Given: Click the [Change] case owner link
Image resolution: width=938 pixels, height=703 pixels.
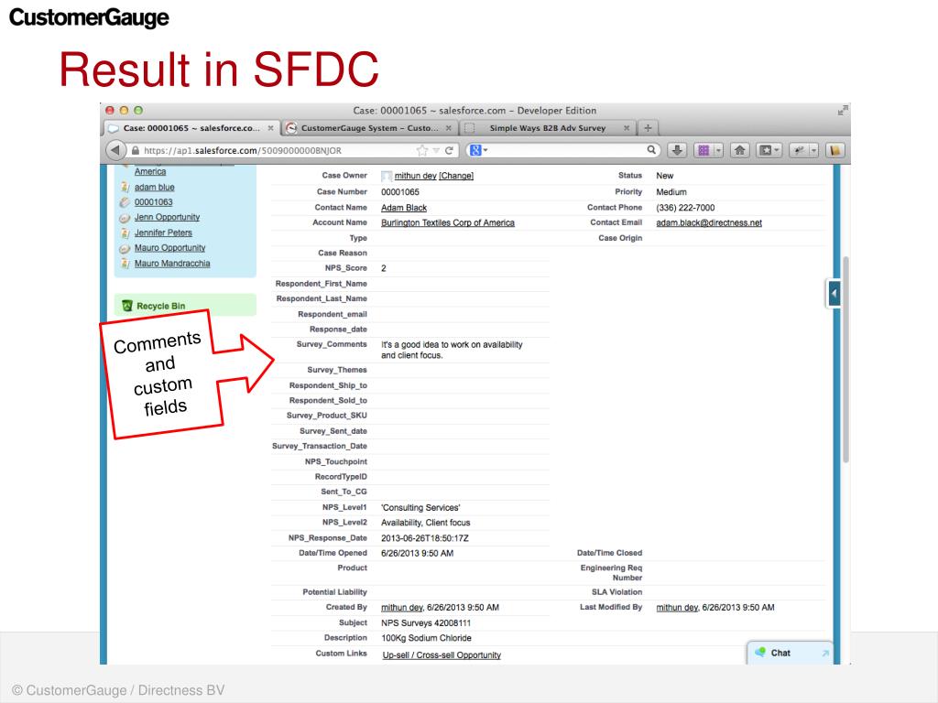Looking at the screenshot, I should [456, 176].
